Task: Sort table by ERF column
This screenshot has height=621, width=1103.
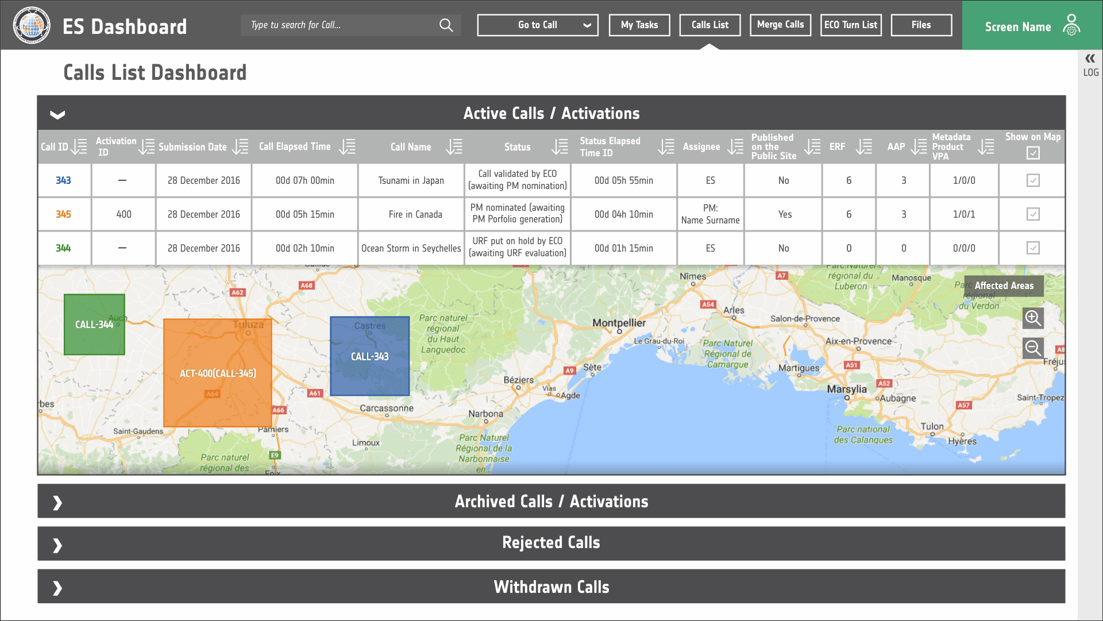Action: point(863,146)
